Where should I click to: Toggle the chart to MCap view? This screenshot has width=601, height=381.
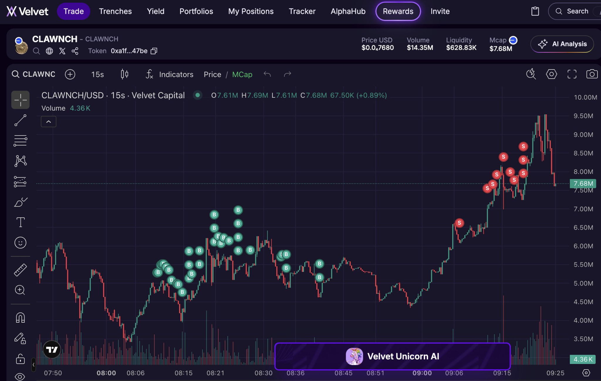(242, 74)
